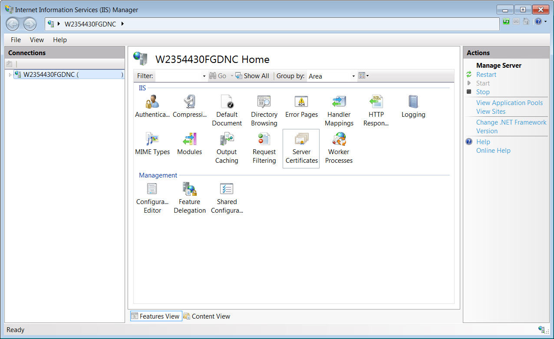
Task: Open the Request Filtering feature
Action: pyautogui.click(x=264, y=140)
